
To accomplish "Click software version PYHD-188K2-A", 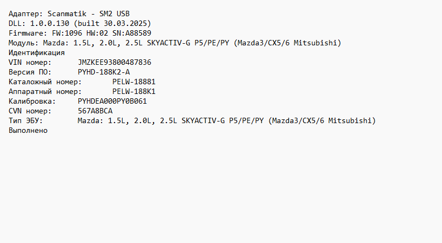I will (104, 72).
